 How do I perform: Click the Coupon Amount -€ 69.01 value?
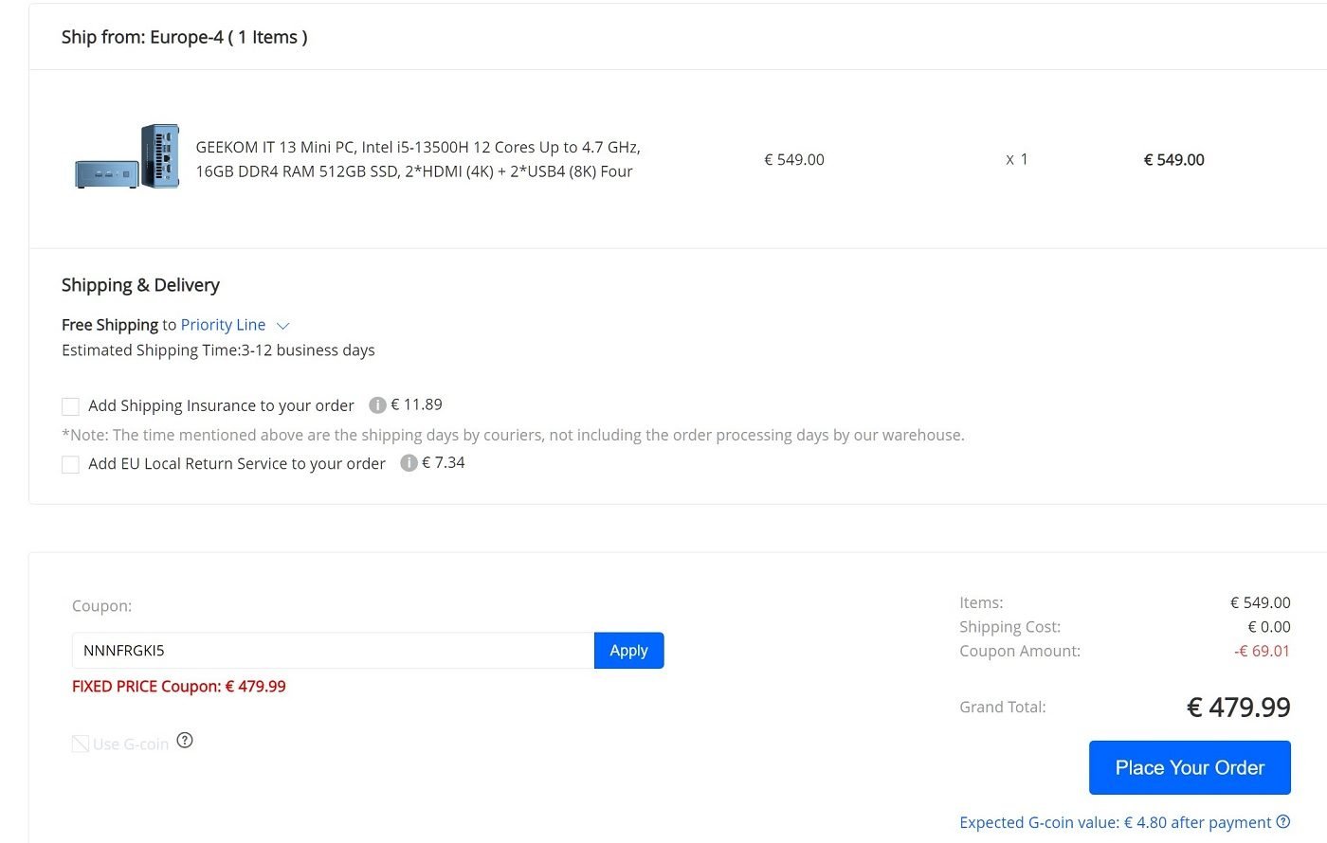click(x=1262, y=651)
